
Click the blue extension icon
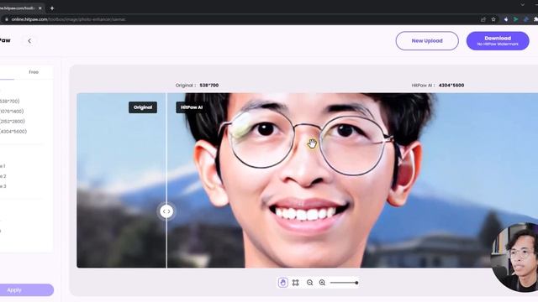tap(525, 19)
